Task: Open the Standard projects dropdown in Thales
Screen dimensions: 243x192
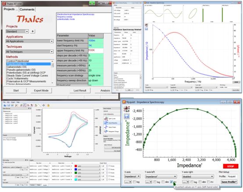Action: tap(17, 31)
